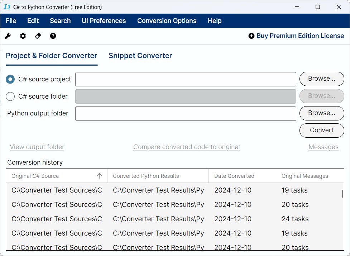
Task: Click sort arrow on Original C# Source column
Action: [100, 176]
